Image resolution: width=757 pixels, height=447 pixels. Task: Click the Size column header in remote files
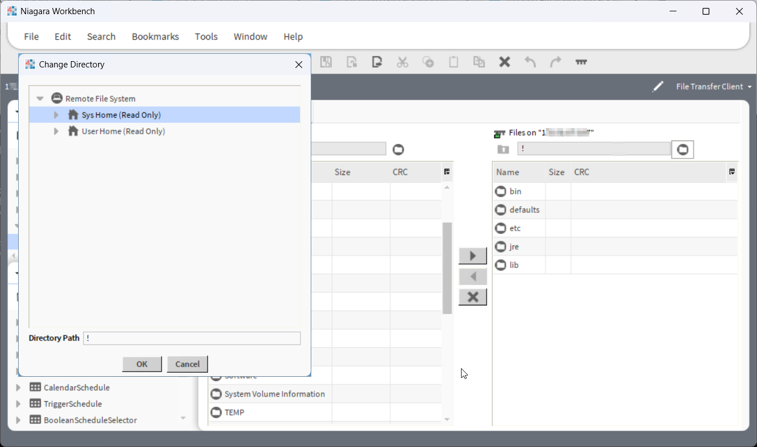tap(558, 172)
